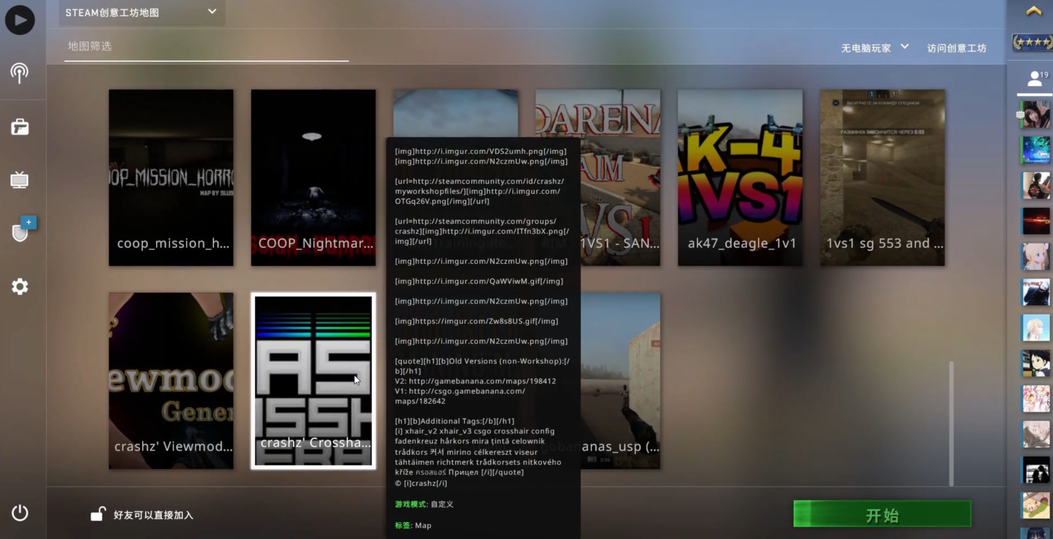Click the dark-haired glasses friend avatar
The image size is (1053, 539).
1035,363
